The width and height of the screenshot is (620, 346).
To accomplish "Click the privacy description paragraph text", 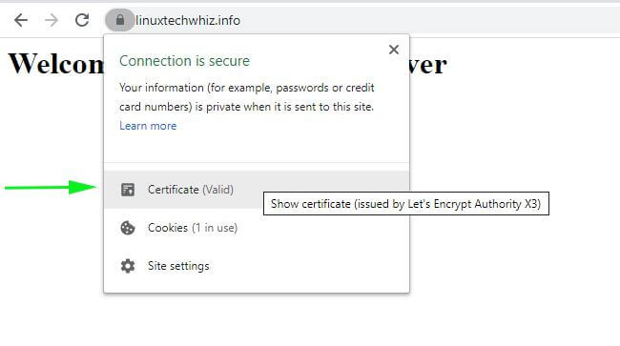I will tap(247, 97).
